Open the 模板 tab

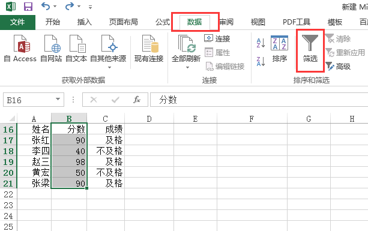pos(335,22)
